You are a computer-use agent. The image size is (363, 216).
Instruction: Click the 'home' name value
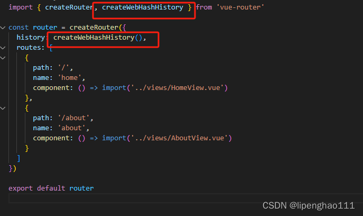click(x=69, y=78)
